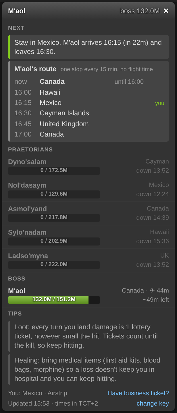The width and height of the screenshot is (177, 413).
Task: Close the M'aol panel with X
Action: [166, 11]
